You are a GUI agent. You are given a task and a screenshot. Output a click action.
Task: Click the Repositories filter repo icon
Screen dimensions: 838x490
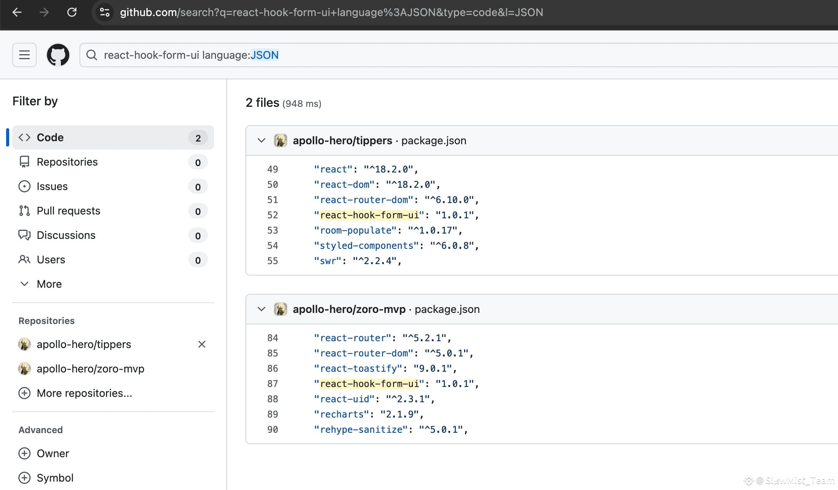click(24, 162)
